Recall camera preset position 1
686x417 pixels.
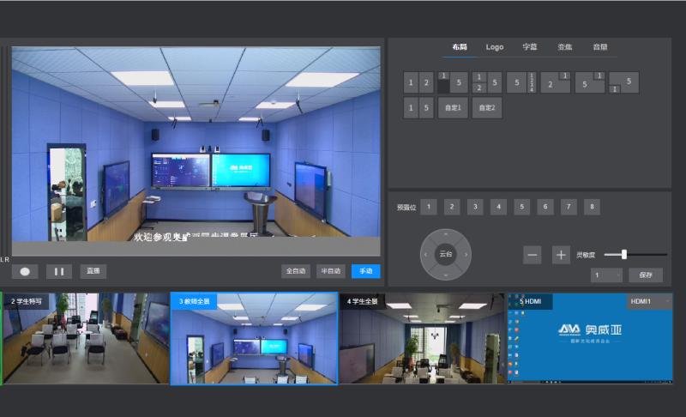(x=429, y=207)
